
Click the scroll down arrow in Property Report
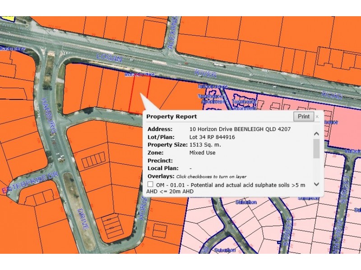(316, 184)
